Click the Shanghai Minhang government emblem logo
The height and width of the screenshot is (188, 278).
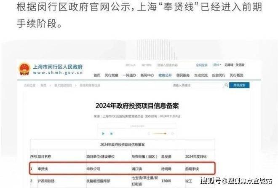coord(24,69)
